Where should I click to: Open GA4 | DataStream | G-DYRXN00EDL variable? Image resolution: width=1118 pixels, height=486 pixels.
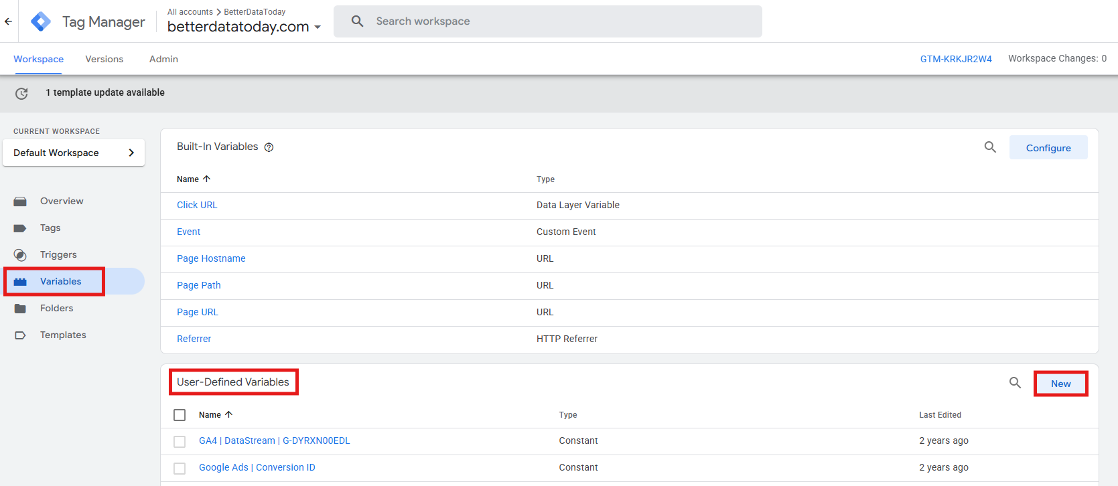pos(275,440)
